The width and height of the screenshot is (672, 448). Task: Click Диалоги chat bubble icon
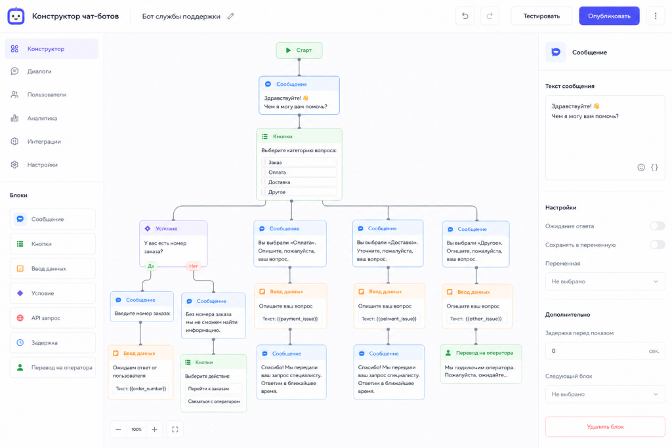pos(14,71)
